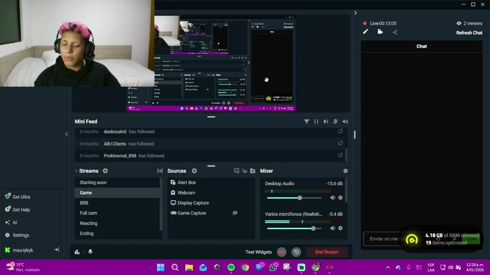This screenshot has height=275, width=490.
Task: Select the Webcam source
Action: pyautogui.click(x=211, y=193)
